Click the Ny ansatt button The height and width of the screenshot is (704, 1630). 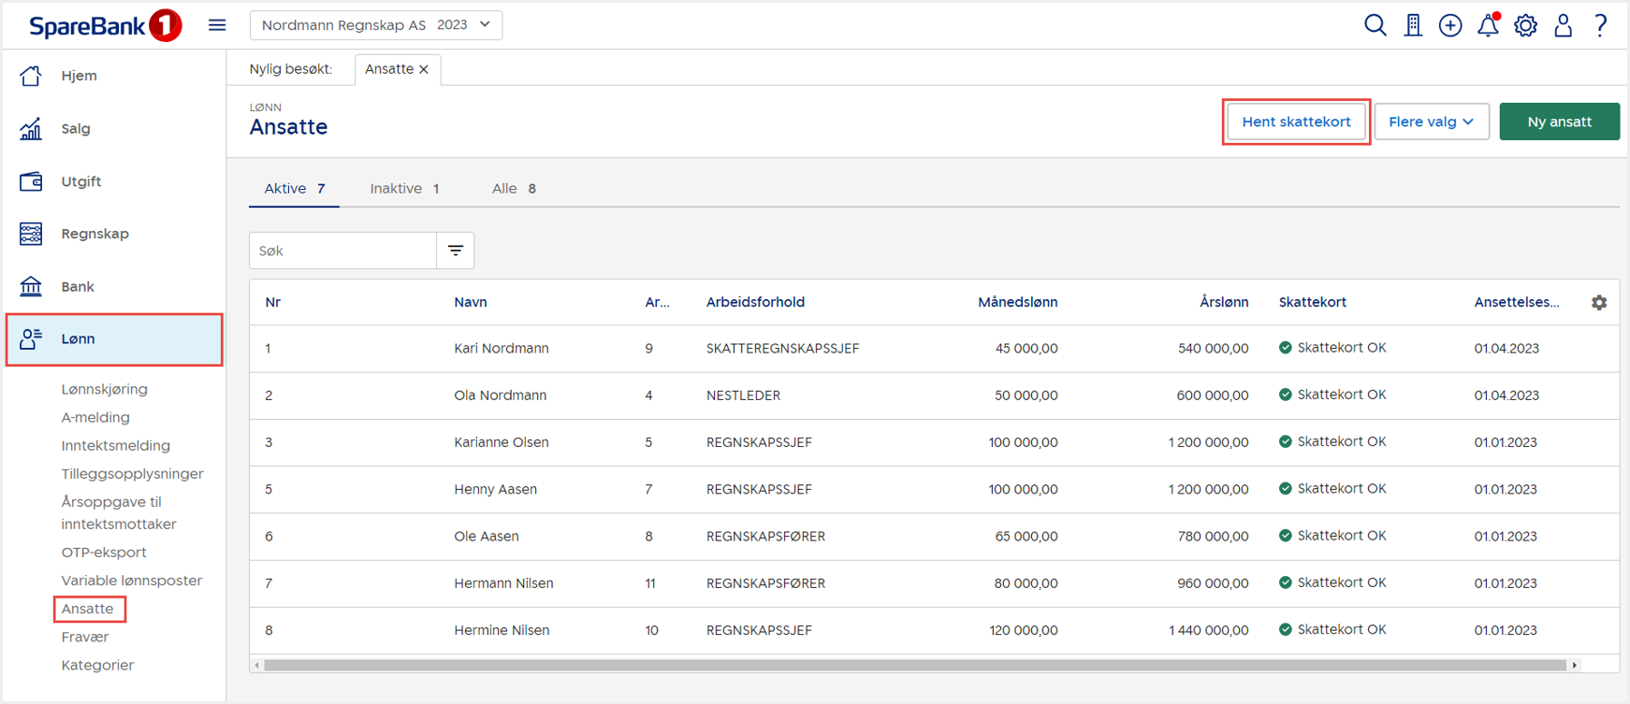pyautogui.click(x=1559, y=122)
